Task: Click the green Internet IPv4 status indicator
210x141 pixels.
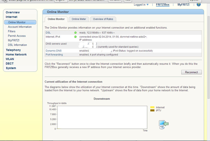Action: [x=75, y=37]
